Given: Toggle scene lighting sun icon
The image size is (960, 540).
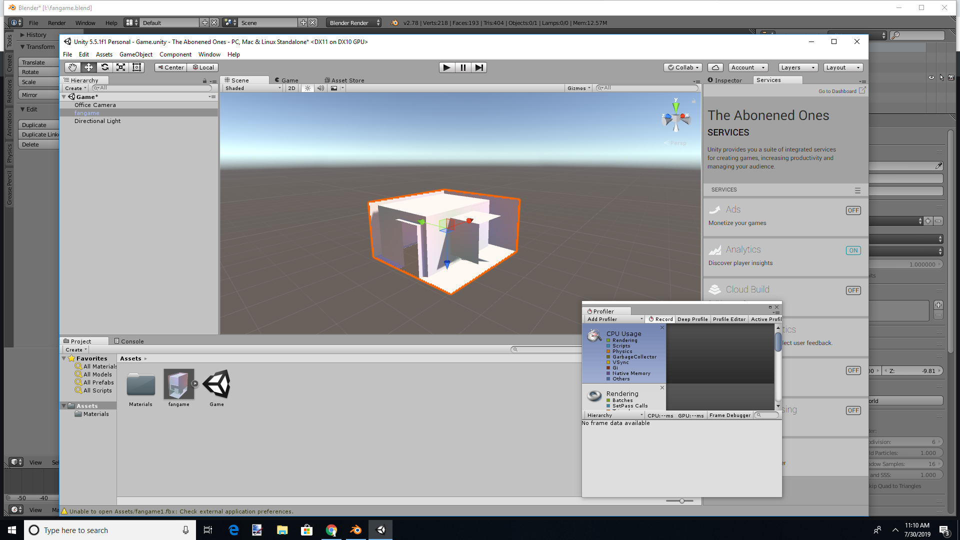Looking at the screenshot, I should (307, 88).
